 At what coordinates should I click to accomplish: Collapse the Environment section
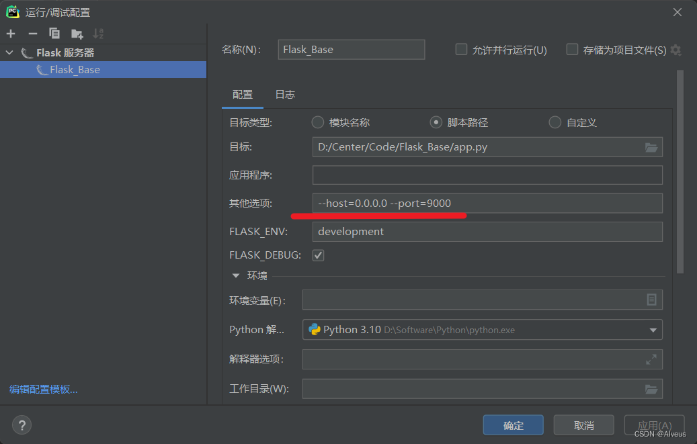tap(236, 276)
